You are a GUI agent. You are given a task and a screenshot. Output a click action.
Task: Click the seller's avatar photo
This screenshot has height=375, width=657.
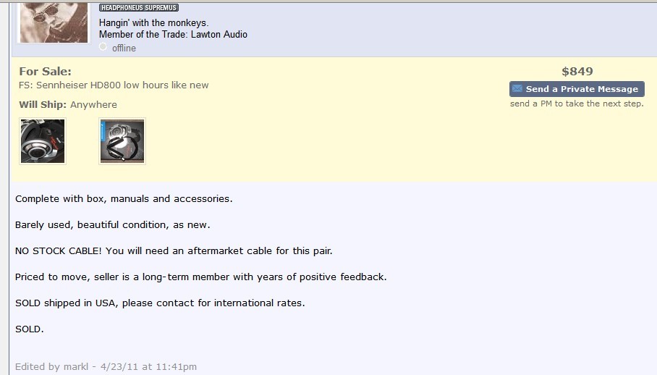click(54, 22)
